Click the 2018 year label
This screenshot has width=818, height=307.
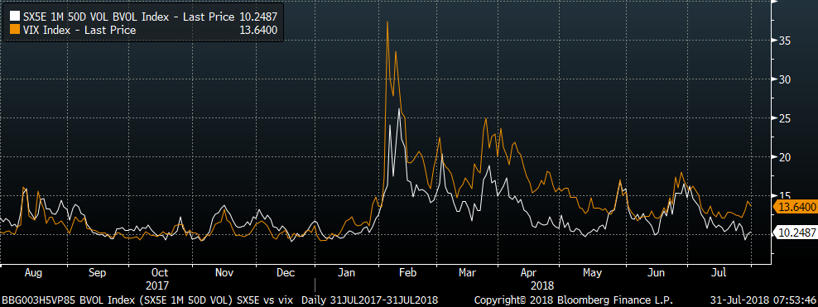(542, 285)
